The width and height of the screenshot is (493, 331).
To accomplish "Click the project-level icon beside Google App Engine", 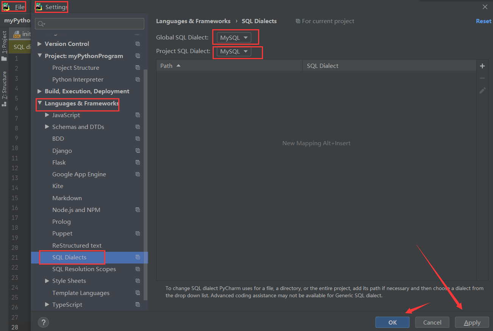I will click(138, 174).
